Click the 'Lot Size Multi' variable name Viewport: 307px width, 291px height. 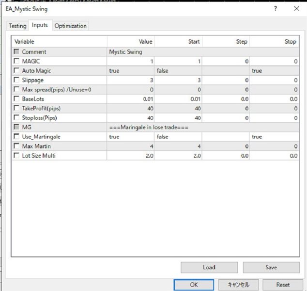tap(39, 156)
